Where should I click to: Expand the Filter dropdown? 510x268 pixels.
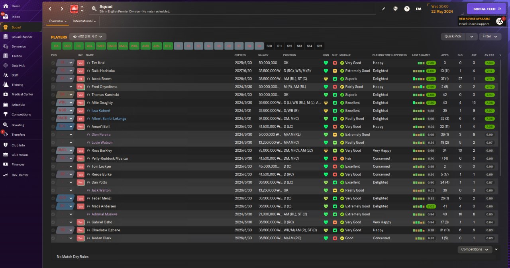[490, 36]
